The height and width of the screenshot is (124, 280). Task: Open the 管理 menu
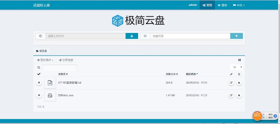click(x=207, y=5)
